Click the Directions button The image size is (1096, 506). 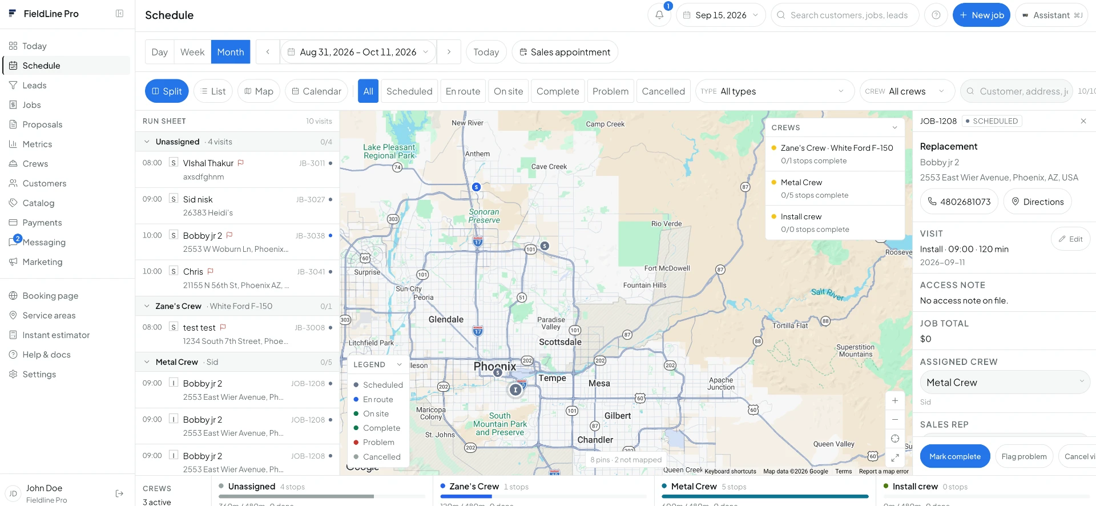pyautogui.click(x=1037, y=202)
